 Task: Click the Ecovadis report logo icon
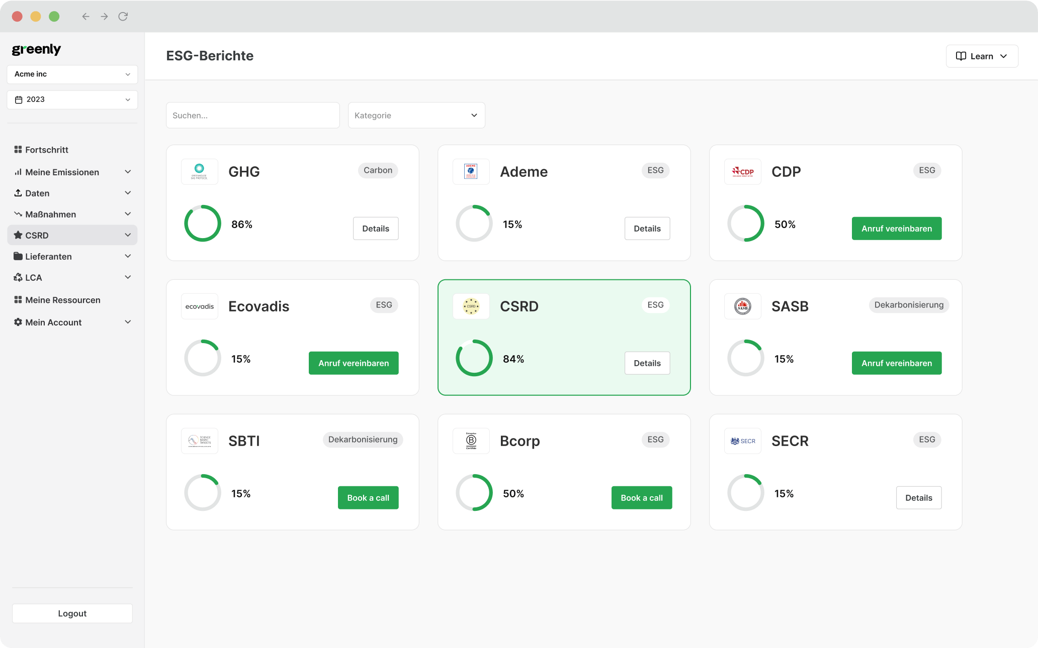pyautogui.click(x=199, y=306)
